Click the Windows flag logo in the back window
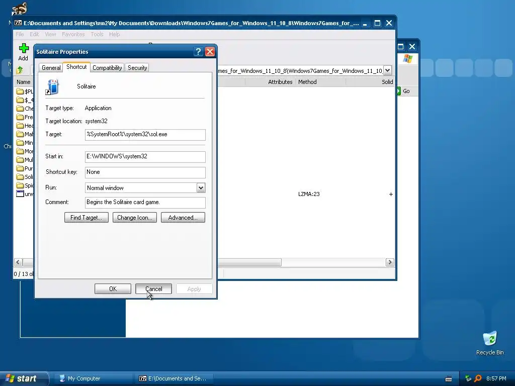This screenshot has height=386, width=515. (407, 59)
